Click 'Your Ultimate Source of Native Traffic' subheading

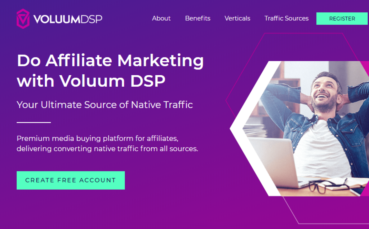click(105, 105)
